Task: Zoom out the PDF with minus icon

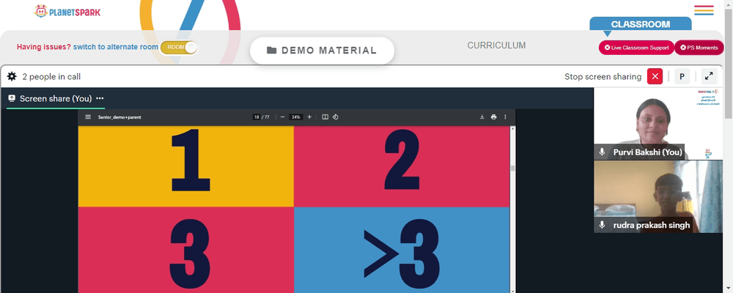Action: tap(282, 116)
